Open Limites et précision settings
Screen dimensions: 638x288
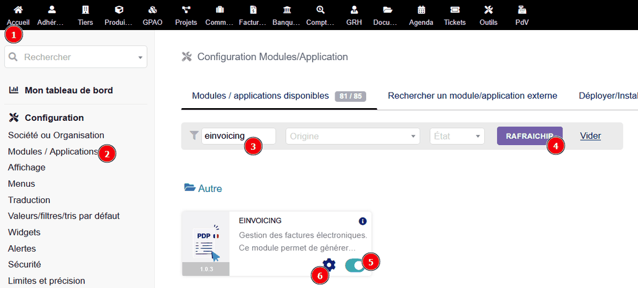pyautogui.click(x=46, y=280)
